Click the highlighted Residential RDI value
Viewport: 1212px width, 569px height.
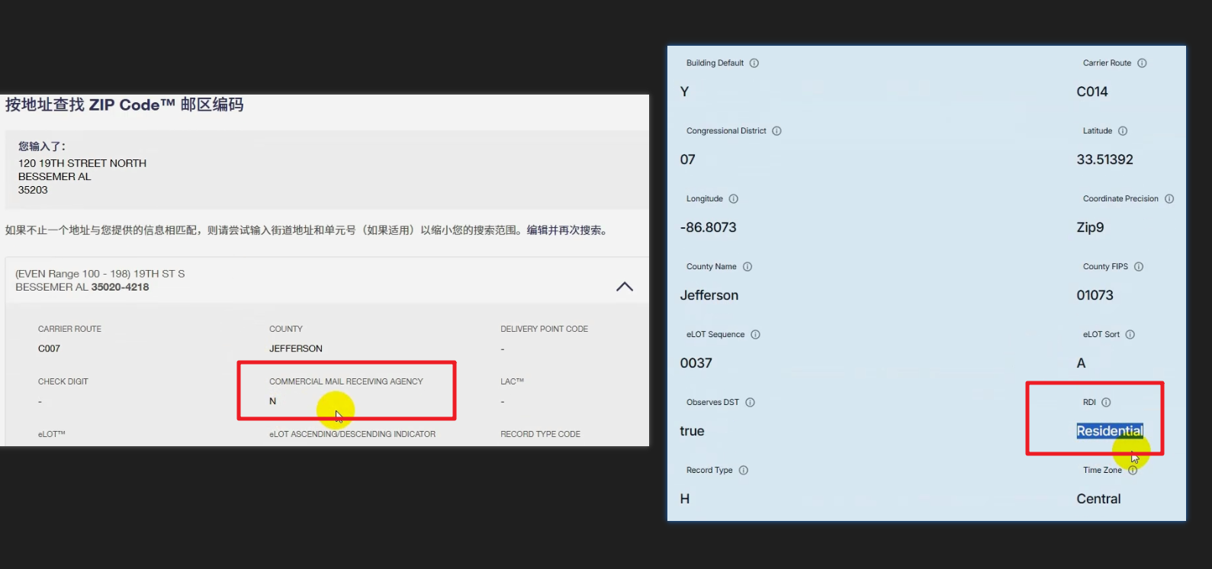(1109, 431)
